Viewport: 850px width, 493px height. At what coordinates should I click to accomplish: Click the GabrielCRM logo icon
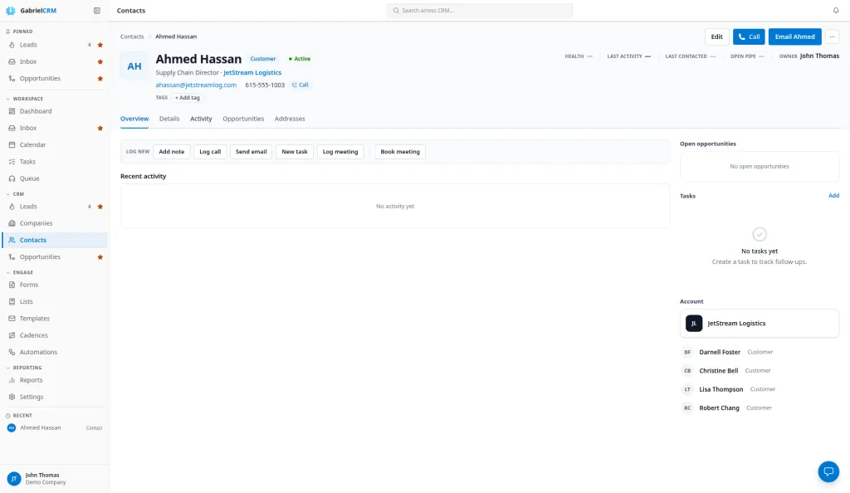click(10, 10)
